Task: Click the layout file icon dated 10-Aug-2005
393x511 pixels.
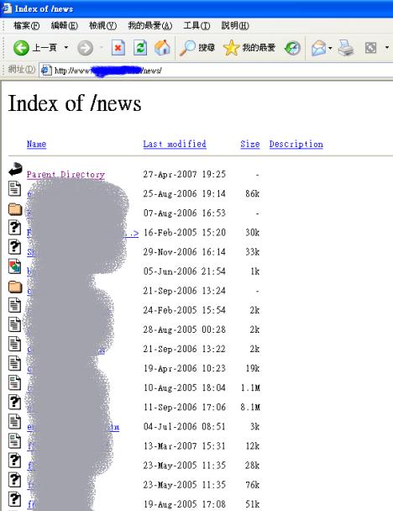Action: 14,382
